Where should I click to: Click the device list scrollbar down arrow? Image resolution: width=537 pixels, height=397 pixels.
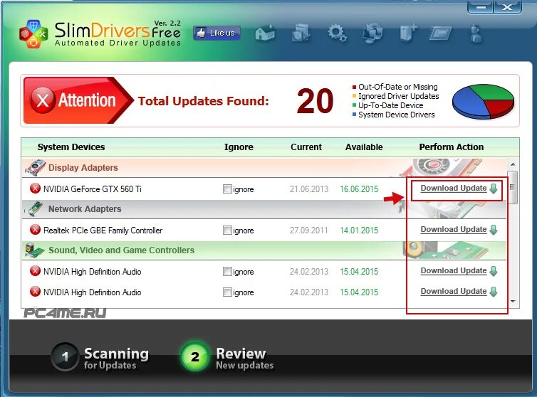coord(513,302)
